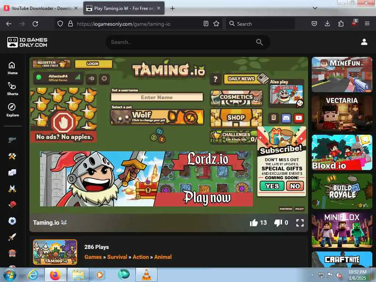Select the gun category icon in sidebar
This screenshot has height=282, width=376.
click(x=12, y=140)
